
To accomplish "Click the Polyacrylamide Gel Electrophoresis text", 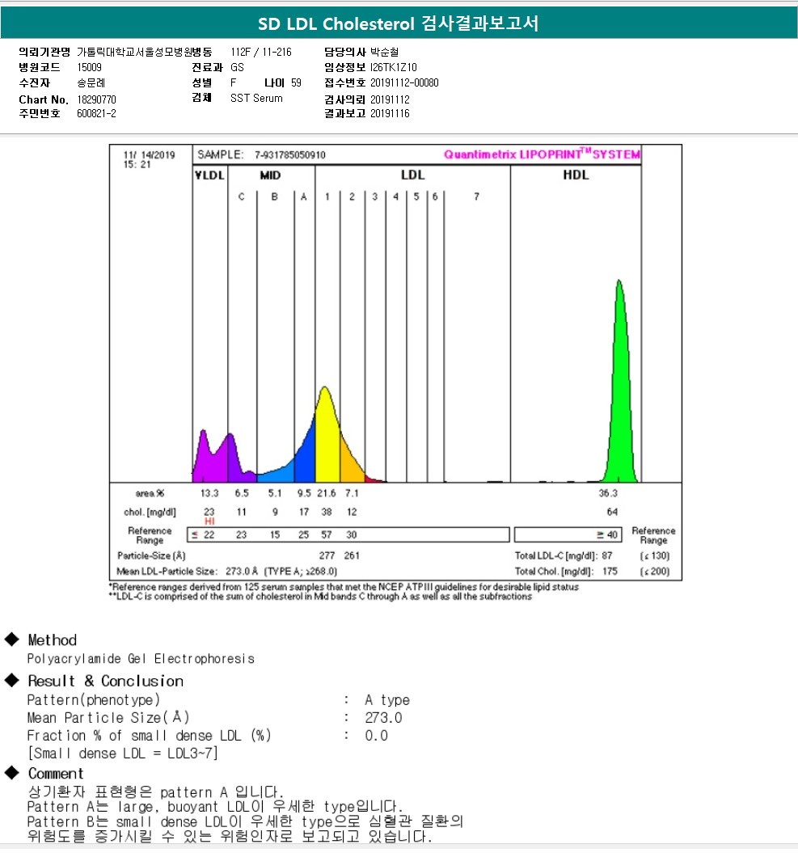I will [141, 659].
